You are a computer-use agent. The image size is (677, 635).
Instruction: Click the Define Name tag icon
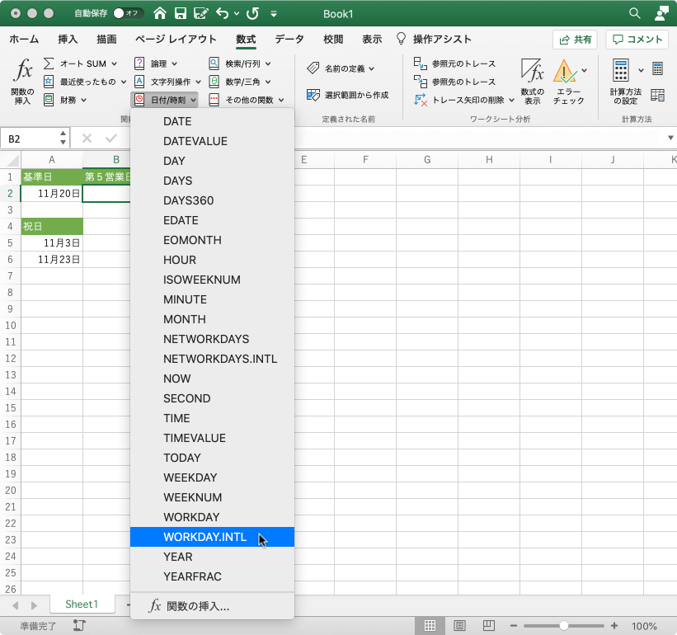[x=313, y=68]
